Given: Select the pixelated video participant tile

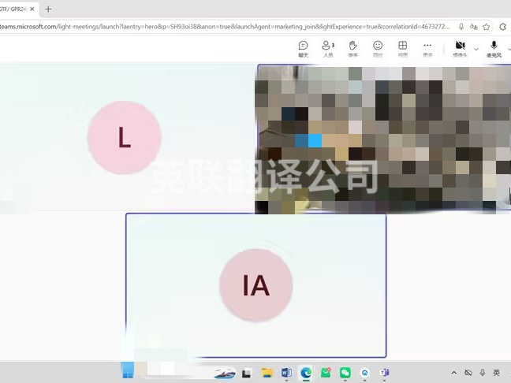Looking at the screenshot, I should tap(384, 139).
